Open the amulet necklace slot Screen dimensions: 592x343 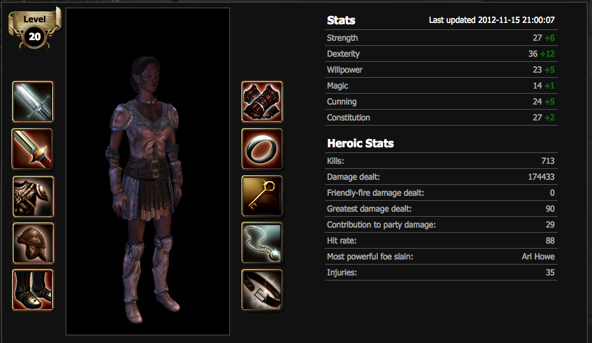(262, 242)
